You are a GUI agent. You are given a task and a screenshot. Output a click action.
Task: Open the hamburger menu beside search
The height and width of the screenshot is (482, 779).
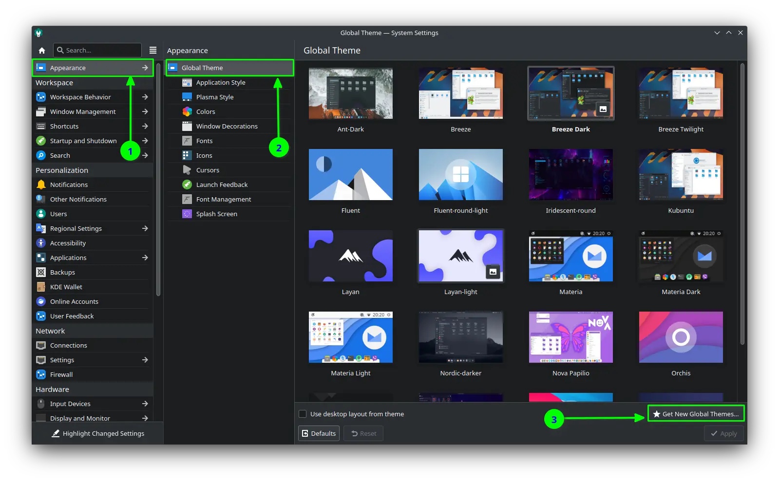tap(153, 50)
